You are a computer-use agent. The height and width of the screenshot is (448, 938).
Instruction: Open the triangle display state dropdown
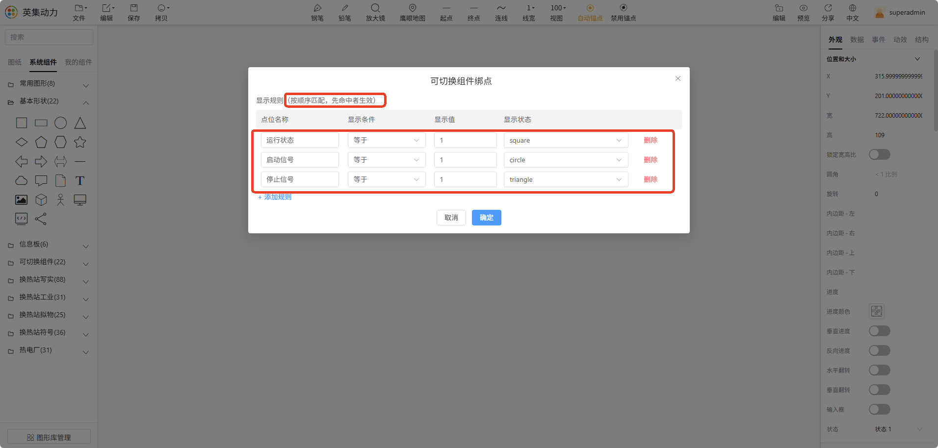566,179
